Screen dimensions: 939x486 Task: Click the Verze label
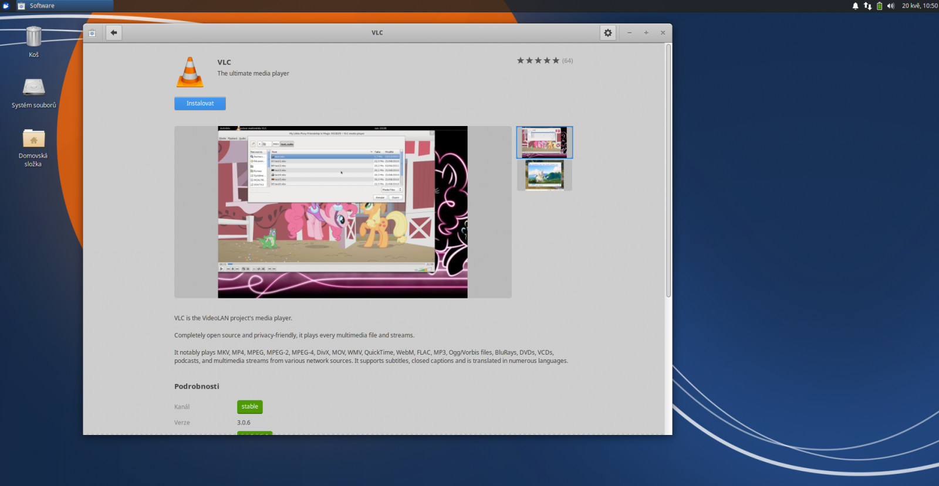[182, 423]
